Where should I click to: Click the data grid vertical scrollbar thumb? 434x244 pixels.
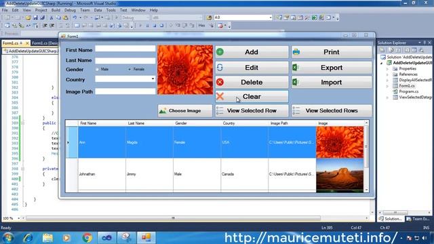(x=366, y=146)
